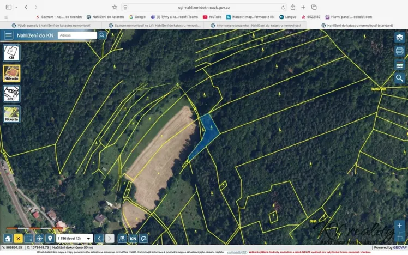Viewport: 408px width, 255px height.
Task: Select the KM+orto basemap option
Action: pos(11,74)
